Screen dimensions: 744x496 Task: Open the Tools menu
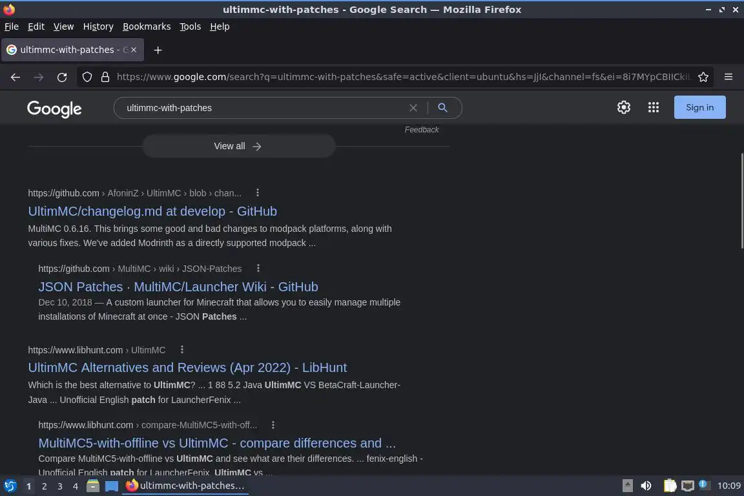click(191, 26)
